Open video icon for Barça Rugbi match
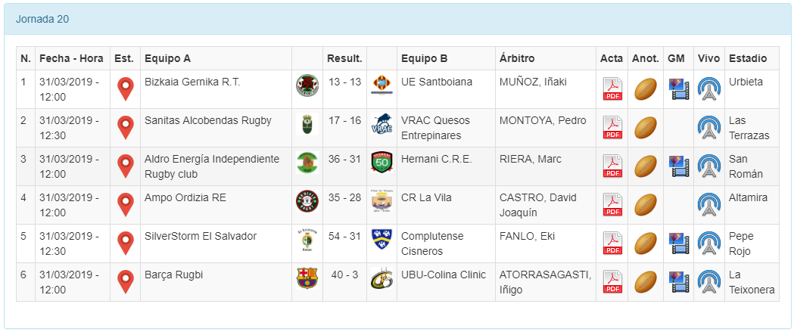Image resolution: width=794 pixels, height=332 pixels. 679,282
